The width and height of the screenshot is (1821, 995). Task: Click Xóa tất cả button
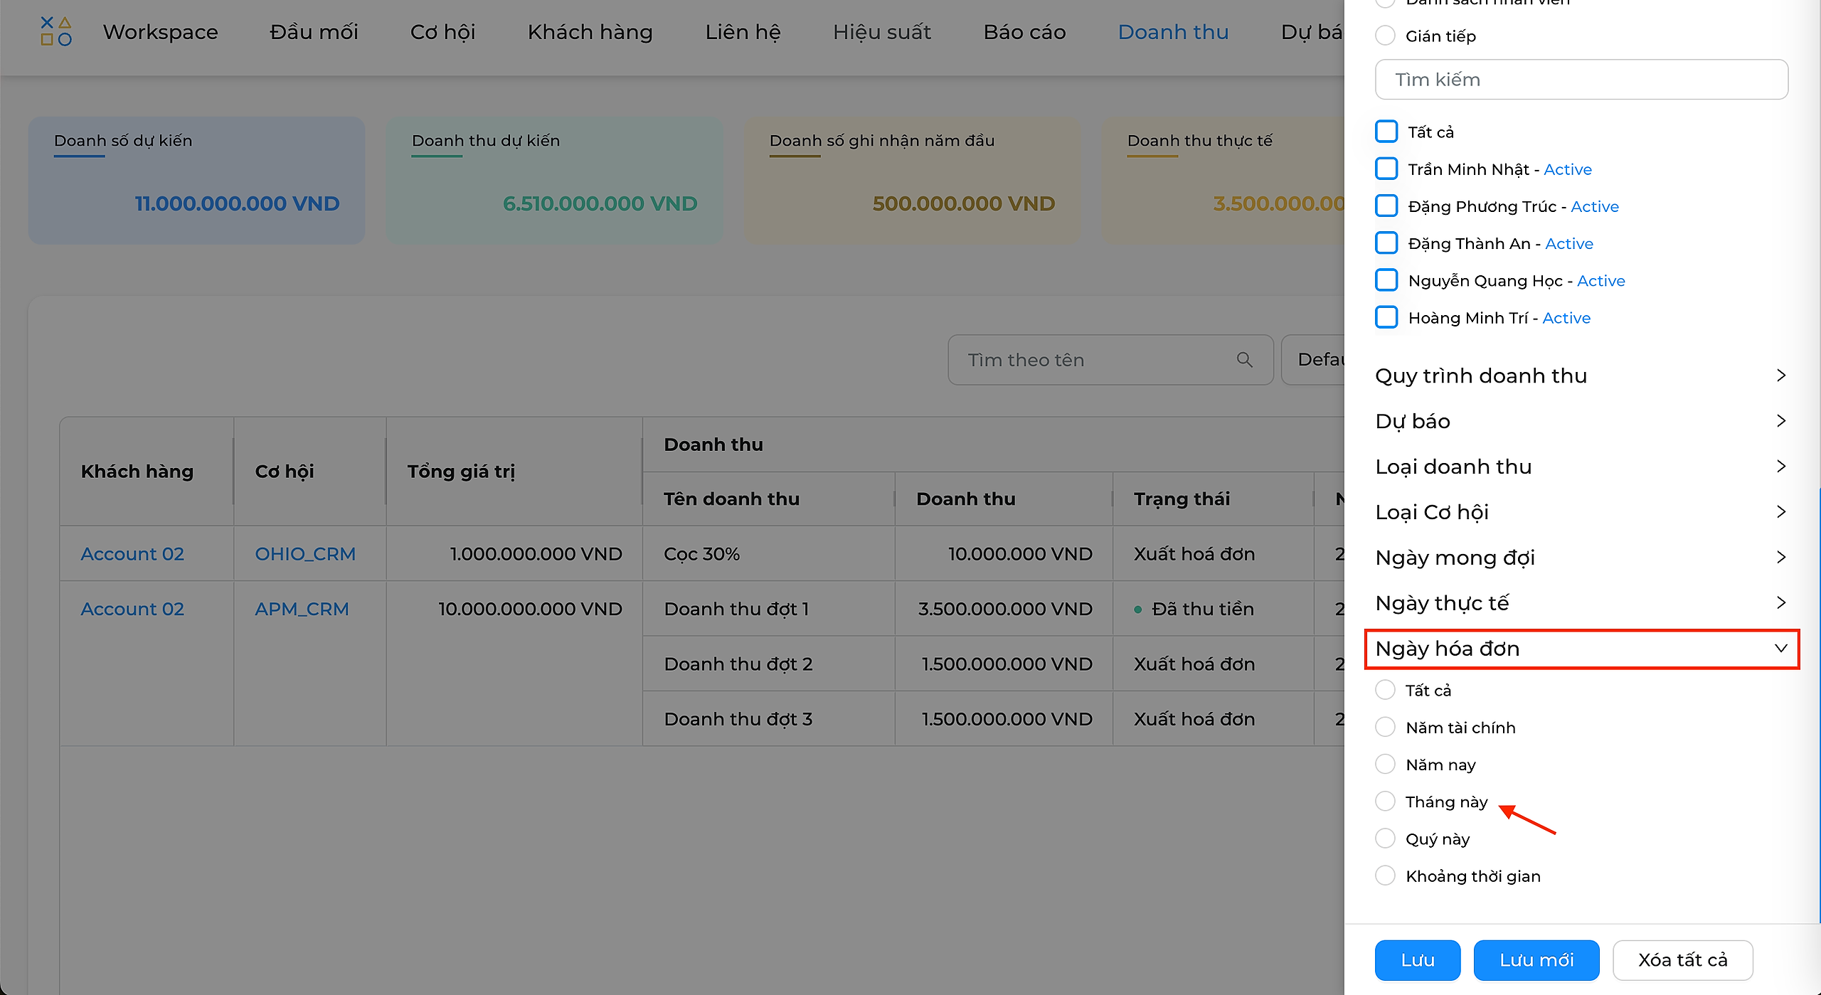1682,960
